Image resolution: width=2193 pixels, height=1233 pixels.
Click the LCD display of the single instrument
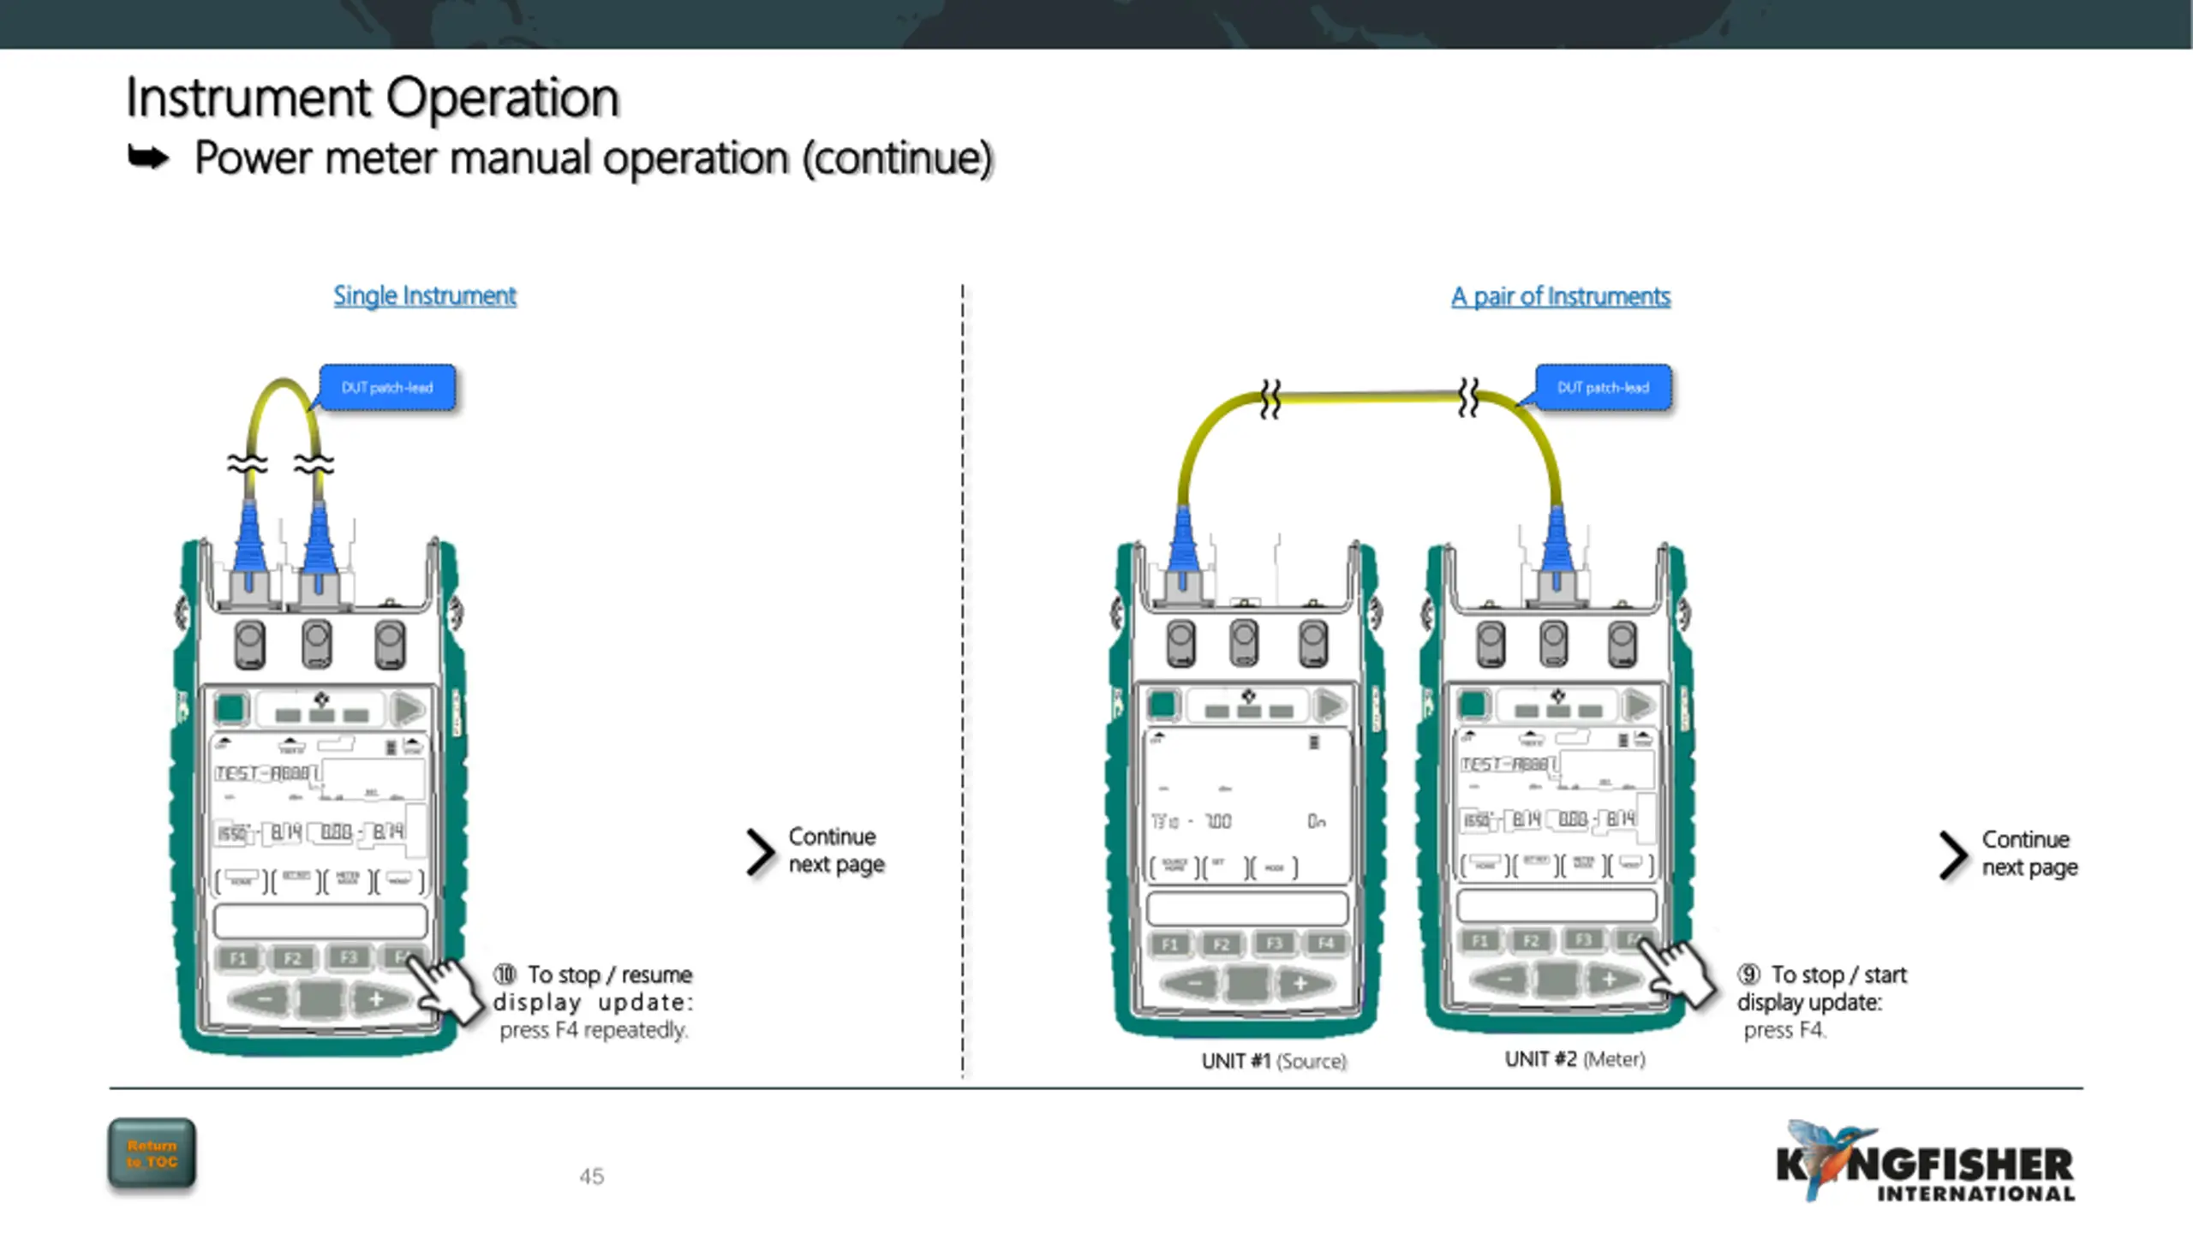click(x=320, y=816)
